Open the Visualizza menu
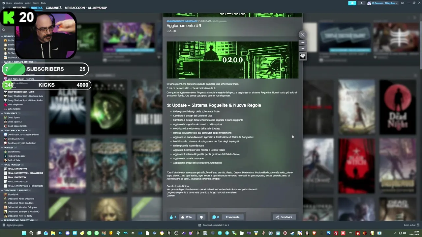This screenshot has height=237, width=422. (18, 3)
